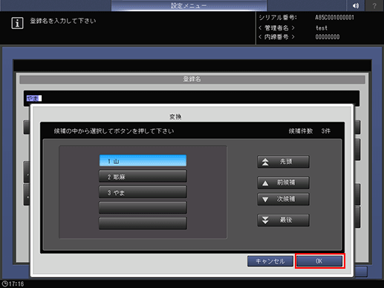
Task: Cancel the conversion dialog with キャンセル
Action: click(x=270, y=261)
